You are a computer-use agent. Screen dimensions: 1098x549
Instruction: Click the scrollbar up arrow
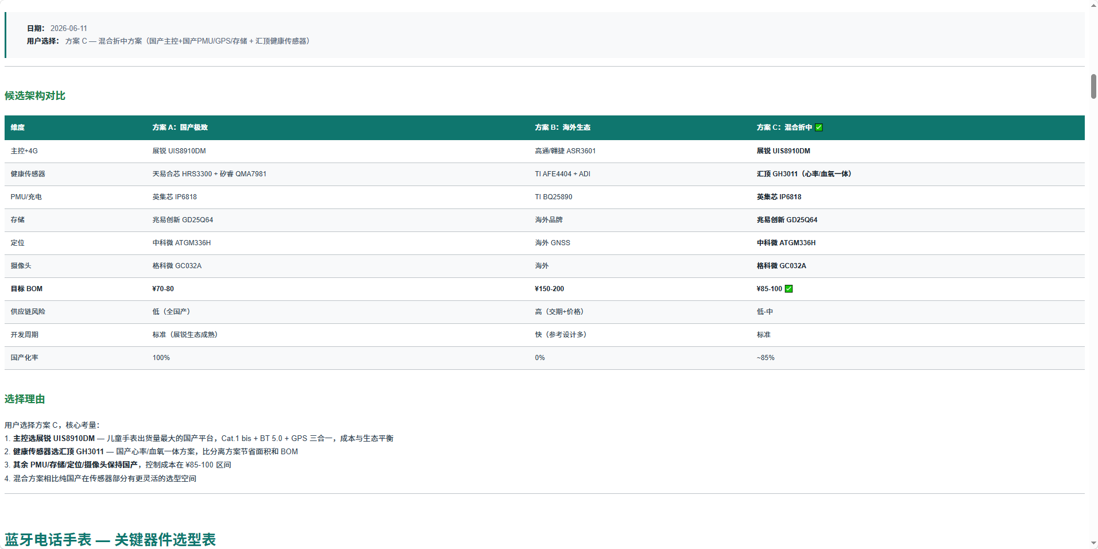coord(1093,5)
